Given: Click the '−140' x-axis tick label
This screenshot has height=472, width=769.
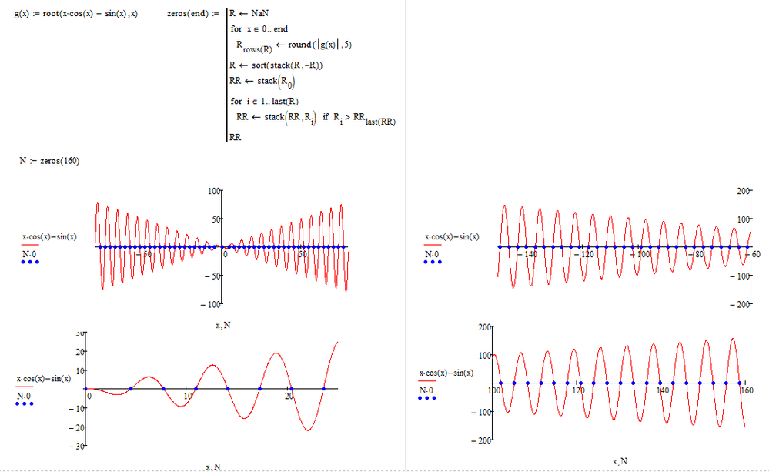Looking at the screenshot, I should 527,254.
